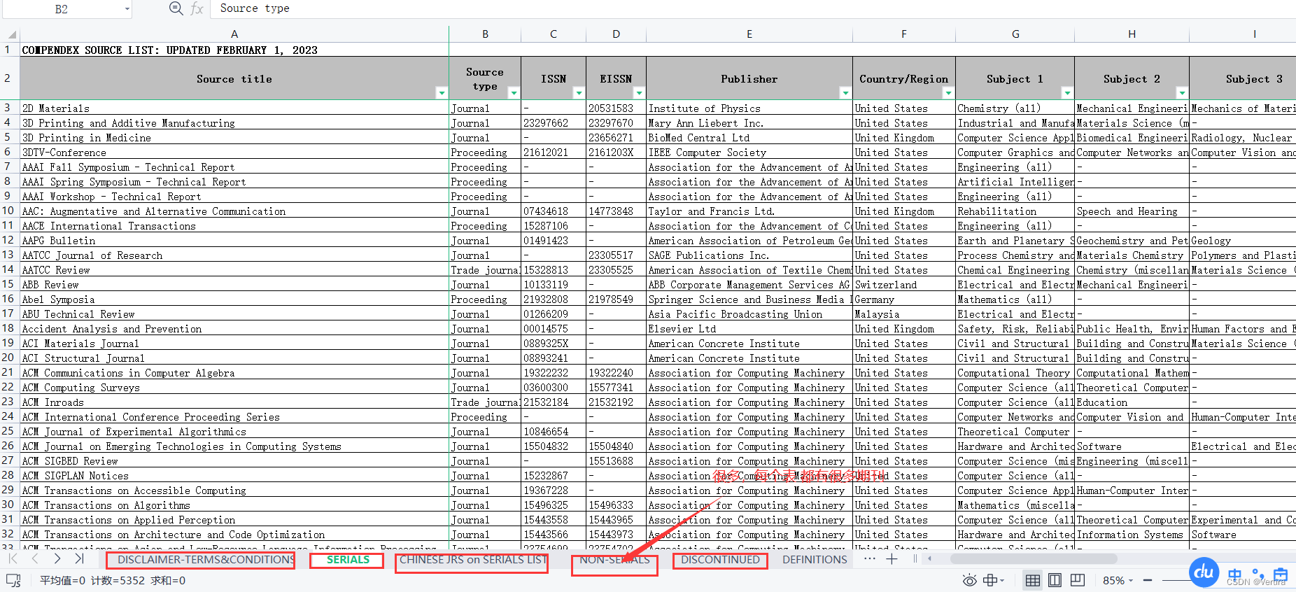The height and width of the screenshot is (592, 1296).
Task: Open the DEFINITIONS sheet tab
Action: click(x=815, y=559)
